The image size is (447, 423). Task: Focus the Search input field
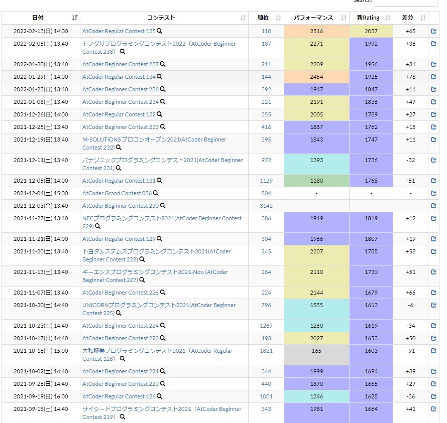tap(406, 3)
